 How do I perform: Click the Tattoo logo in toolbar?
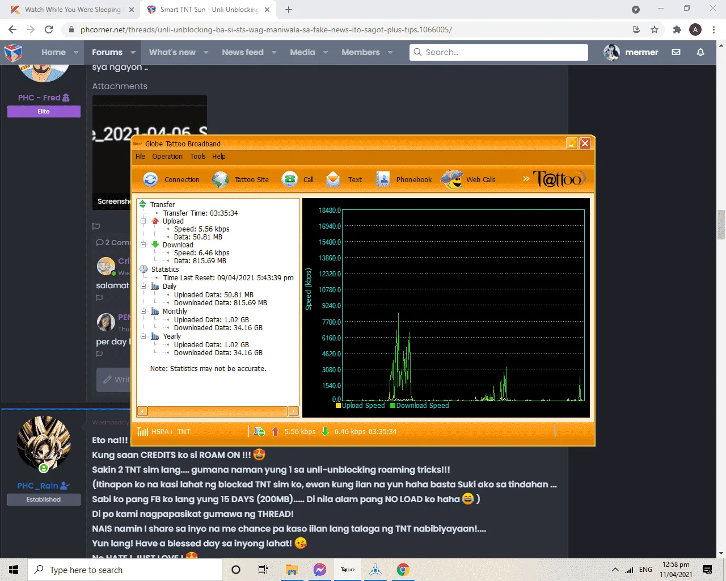point(559,179)
